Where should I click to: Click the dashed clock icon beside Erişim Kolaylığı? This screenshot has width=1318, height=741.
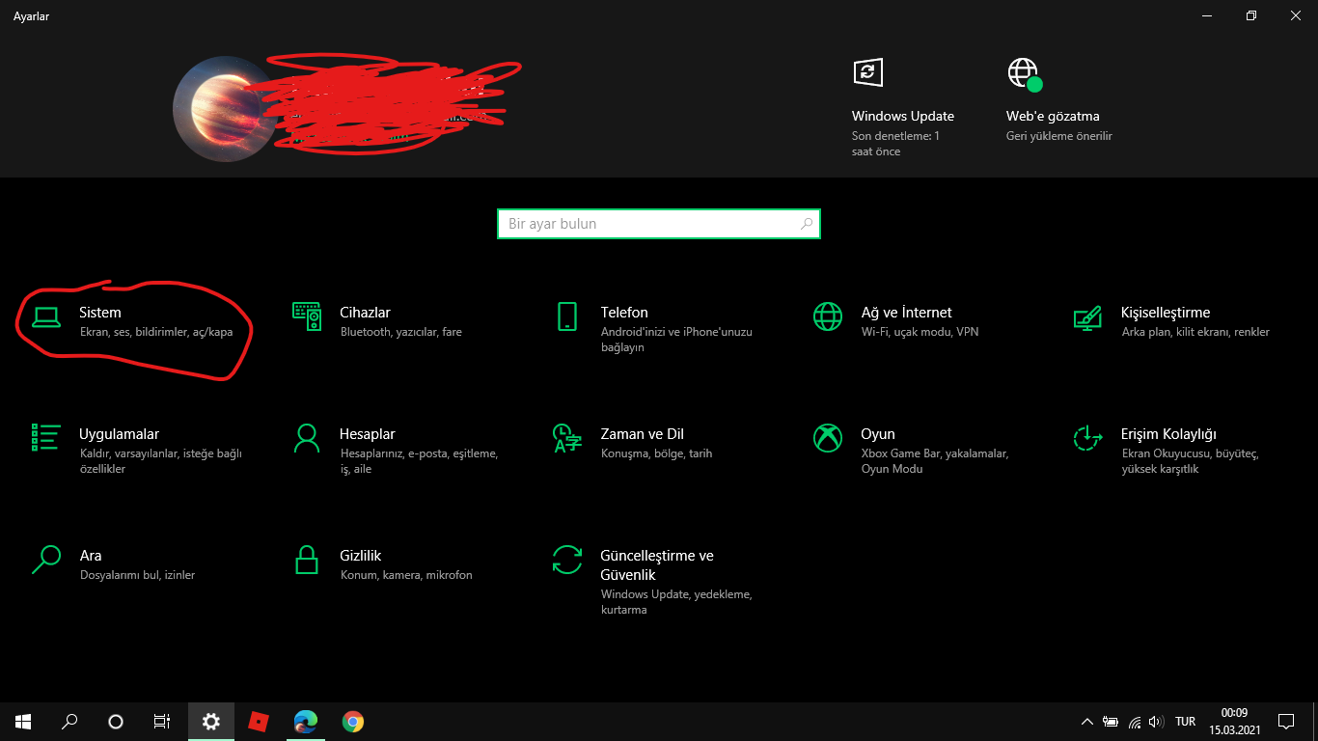click(x=1088, y=438)
